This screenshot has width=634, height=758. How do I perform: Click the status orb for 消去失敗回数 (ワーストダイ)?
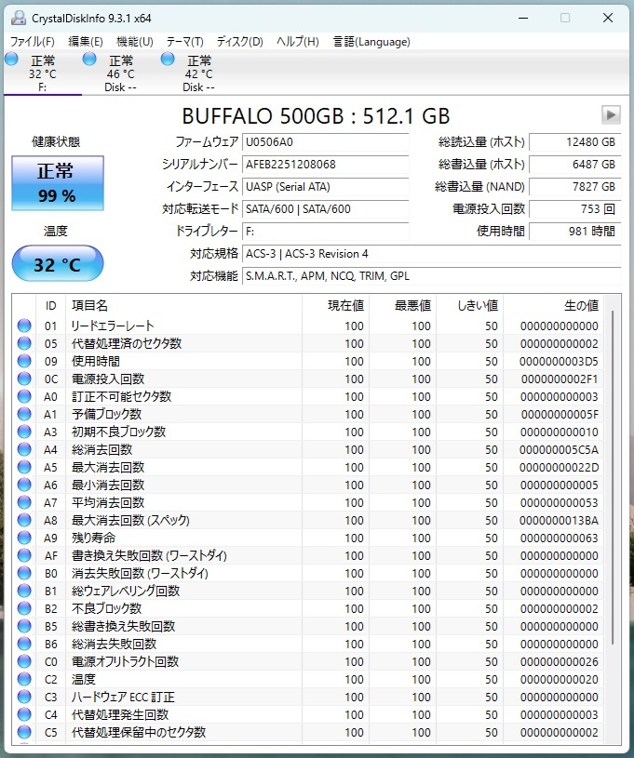pos(24,573)
